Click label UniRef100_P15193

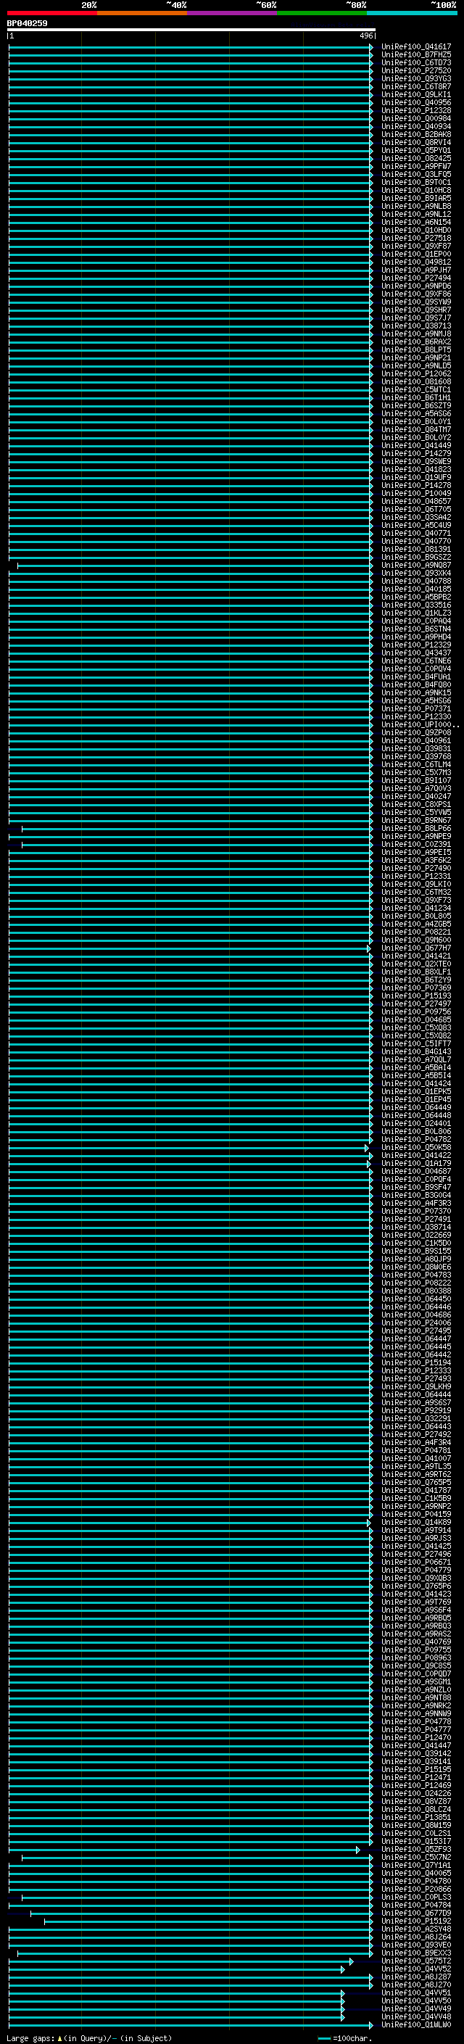[x=416, y=996]
